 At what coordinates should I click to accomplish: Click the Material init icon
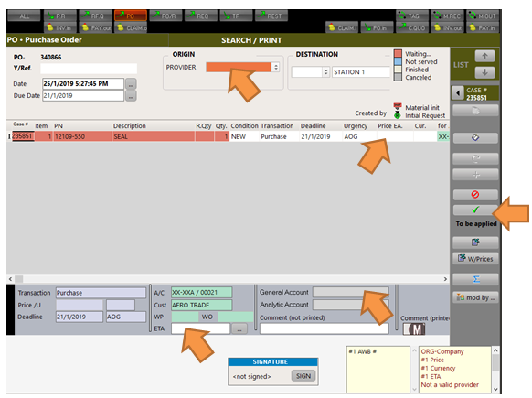pyautogui.click(x=398, y=107)
